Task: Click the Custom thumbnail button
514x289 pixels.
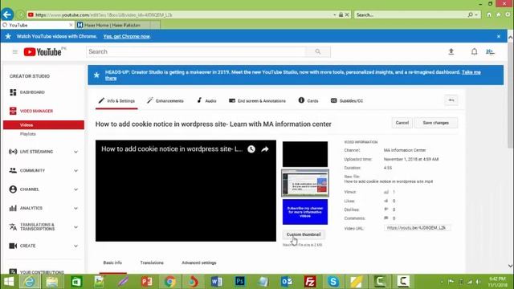Action: (304, 234)
